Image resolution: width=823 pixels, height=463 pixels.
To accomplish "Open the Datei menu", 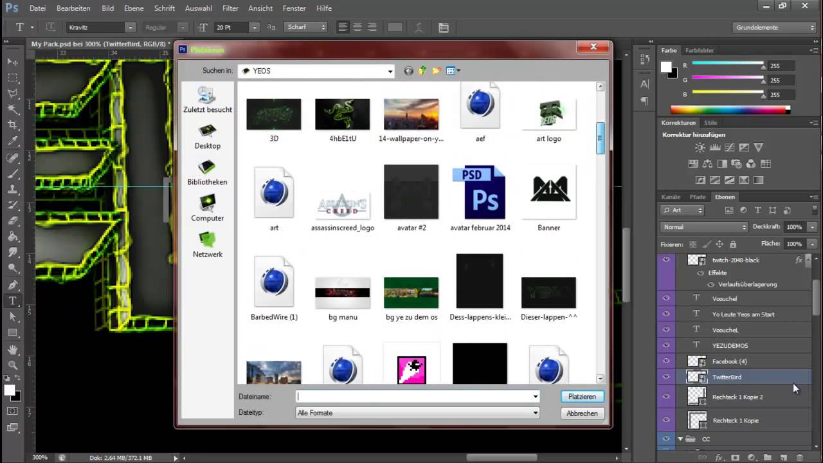I will [37, 8].
